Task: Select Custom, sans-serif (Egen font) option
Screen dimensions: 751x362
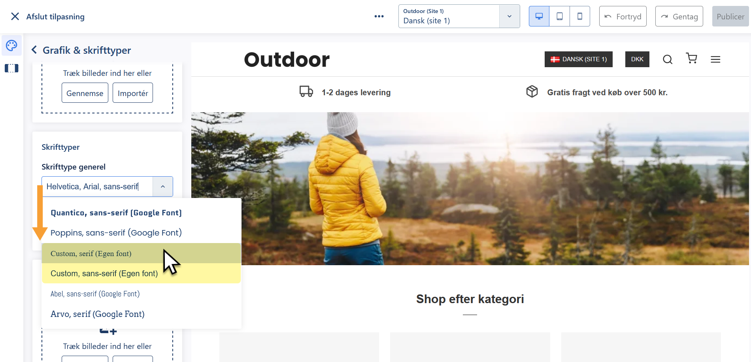Action: [104, 273]
